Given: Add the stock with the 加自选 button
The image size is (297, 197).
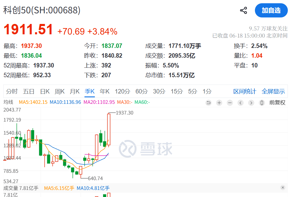Looking at the screenshot, I should (x=271, y=10).
